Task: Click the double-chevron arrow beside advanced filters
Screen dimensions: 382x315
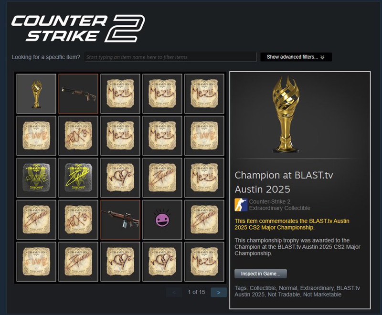Action: (x=323, y=57)
